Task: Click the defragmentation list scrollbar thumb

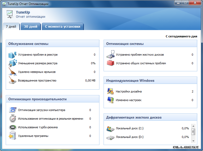Action: click(193, 132)
